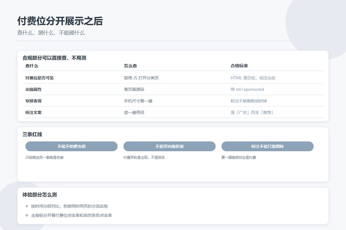Click the caption 要一眼就明白这是付费
This screenshot has height=230, width=346.
click(239, 157)
